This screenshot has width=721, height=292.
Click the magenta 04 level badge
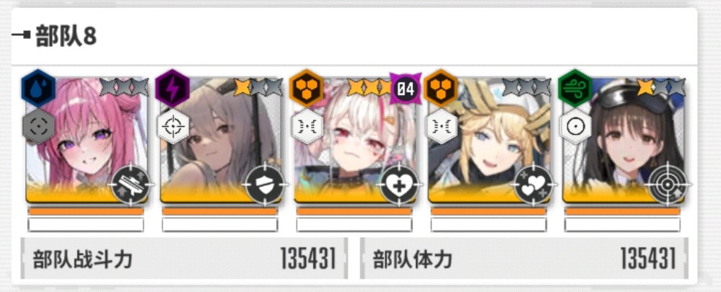tap(406, 88)
